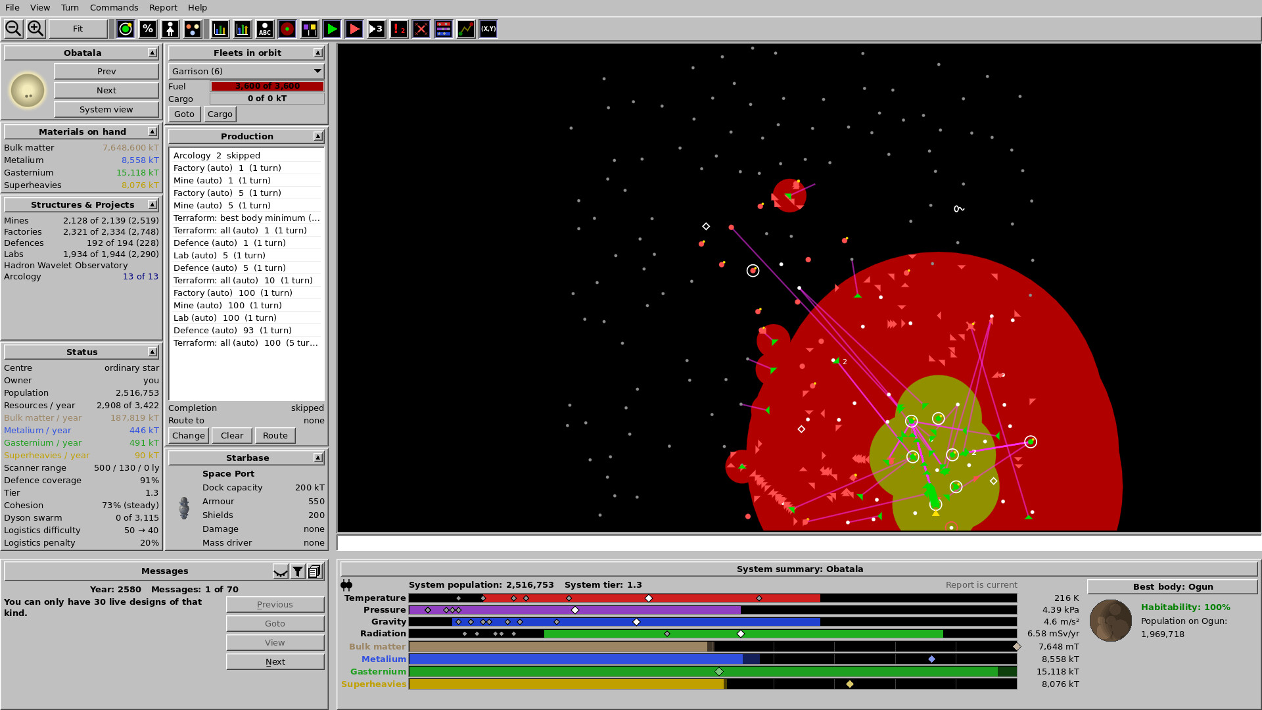
Task: Click the zoom out magnifier icon
Action: (x=13, y=29)
